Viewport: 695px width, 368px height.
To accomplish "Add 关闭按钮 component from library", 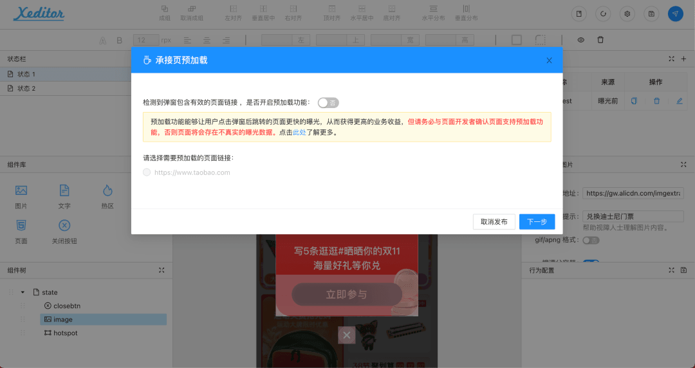I will point(64,232).
